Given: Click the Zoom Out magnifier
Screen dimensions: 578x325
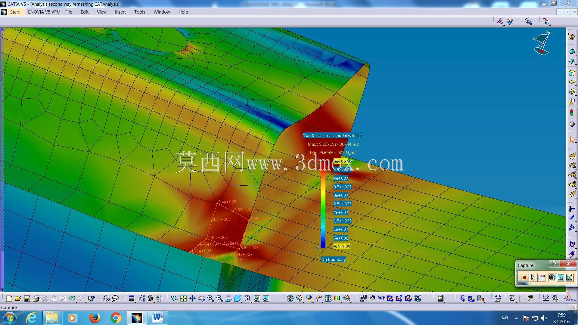Looking at the screenshot, I should [x=219, y=299].
